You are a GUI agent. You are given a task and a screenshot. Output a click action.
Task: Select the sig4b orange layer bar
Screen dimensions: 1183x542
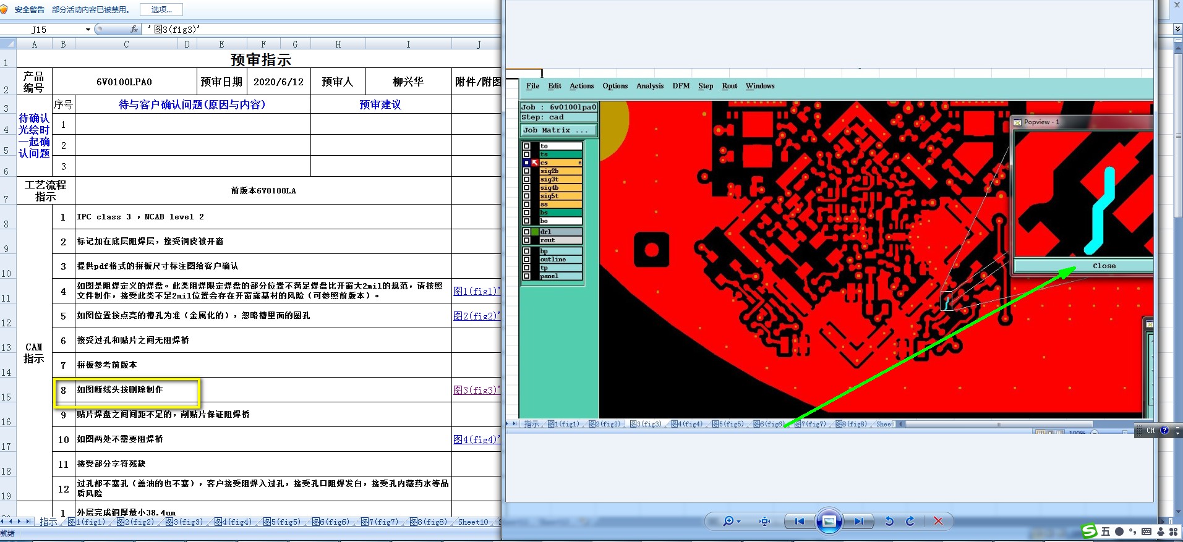pyautogui.click(x=560, y=188)
